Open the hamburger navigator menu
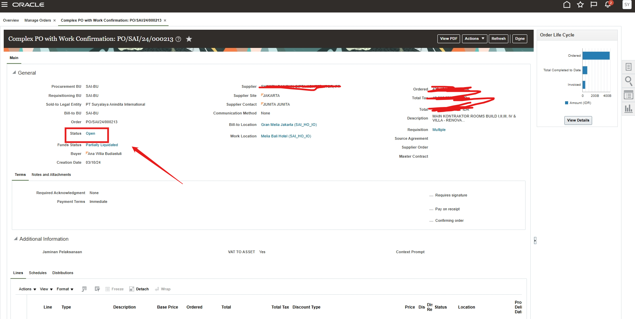This screenshot has height=319, width=635. pyautogui.click(x=4, y=5)
